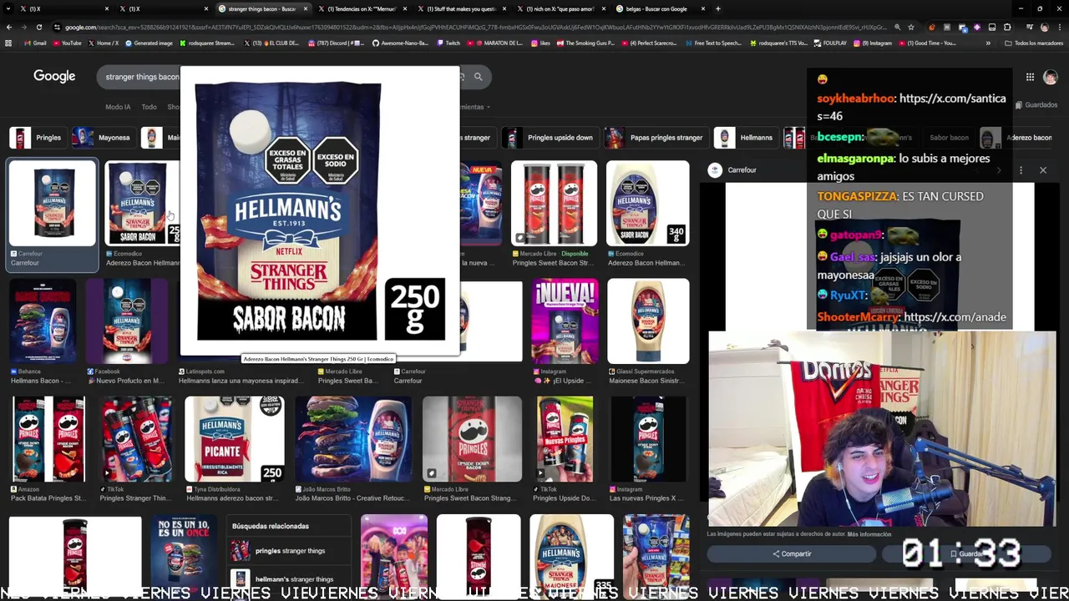Image resolution: width=1069 pixels, height=601 pixels.
Task: Open the Google account avatar
Action: click(1050, 77)
